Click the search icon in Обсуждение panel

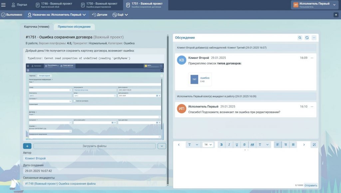pos(300,38)
